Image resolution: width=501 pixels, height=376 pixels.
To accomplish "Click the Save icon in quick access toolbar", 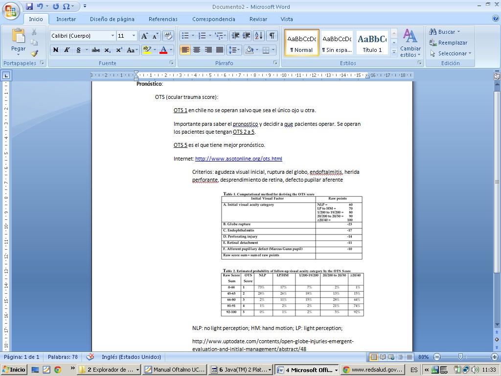I will coord(29,6).
